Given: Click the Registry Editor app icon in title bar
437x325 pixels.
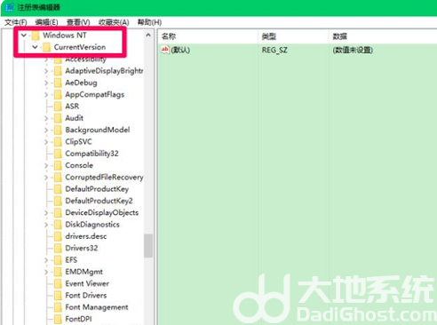Looking at the screenshot, I should tap(9, 7).
